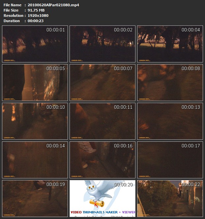Click the file name 20100620AlPar021080.mp4
The image size is (205, 219).
point(53,5)
